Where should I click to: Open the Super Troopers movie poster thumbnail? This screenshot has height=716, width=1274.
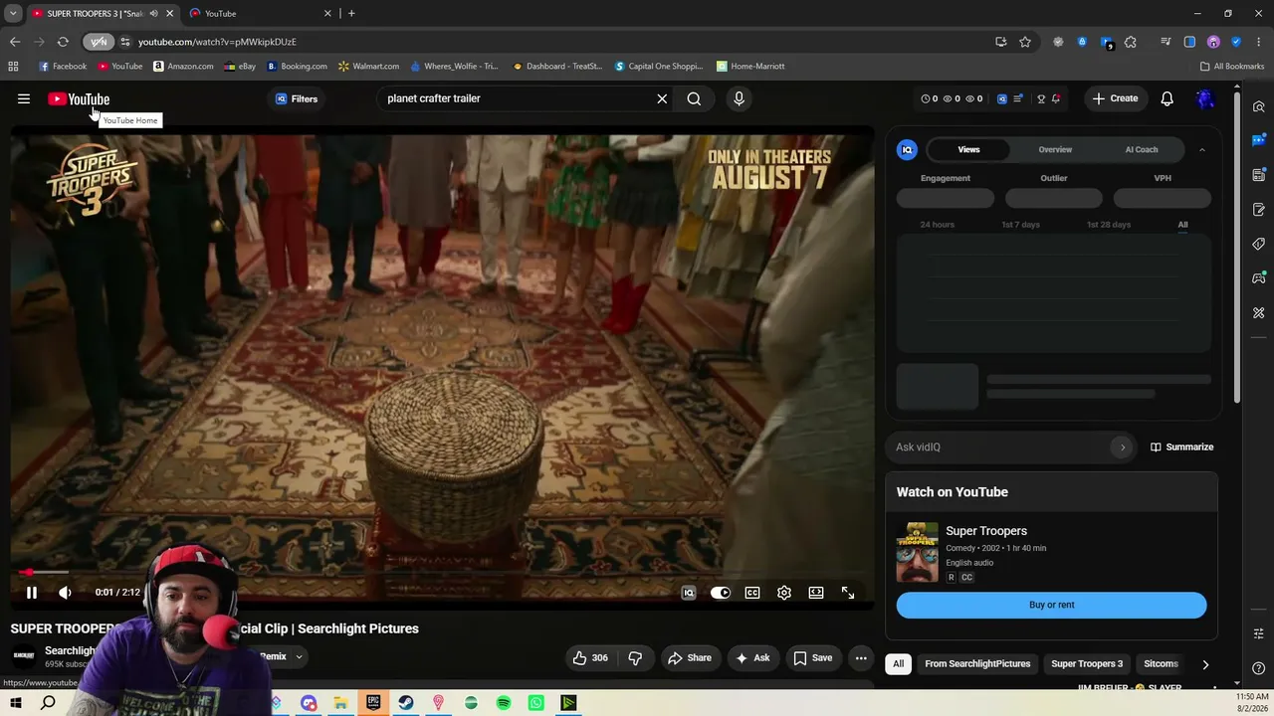[917, 552]
